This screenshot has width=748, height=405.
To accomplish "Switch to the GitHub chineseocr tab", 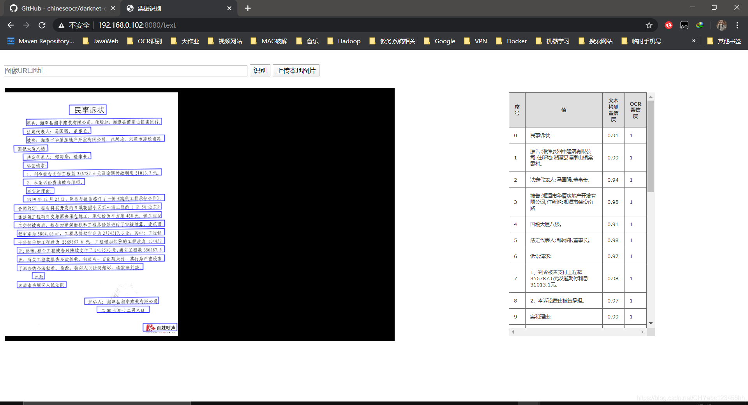I will point(58,8).
